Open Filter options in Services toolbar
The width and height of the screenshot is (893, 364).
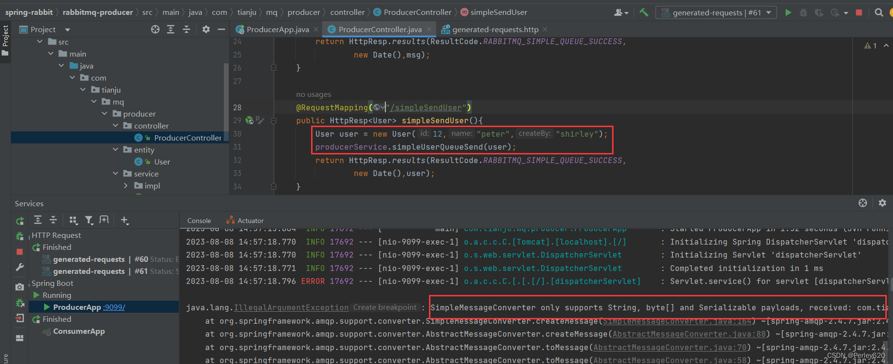pos(89,220)
